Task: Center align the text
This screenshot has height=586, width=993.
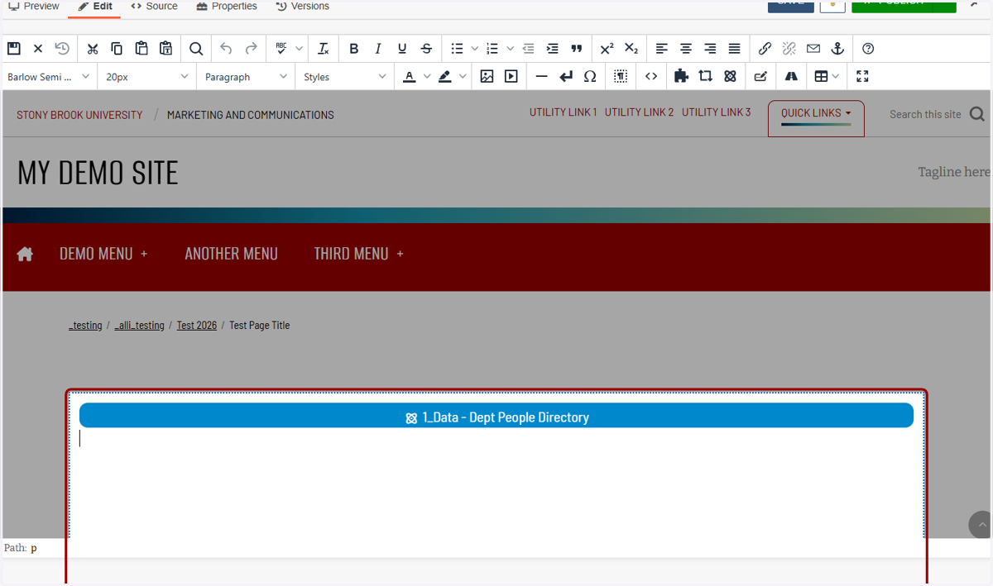Action: 686,49
